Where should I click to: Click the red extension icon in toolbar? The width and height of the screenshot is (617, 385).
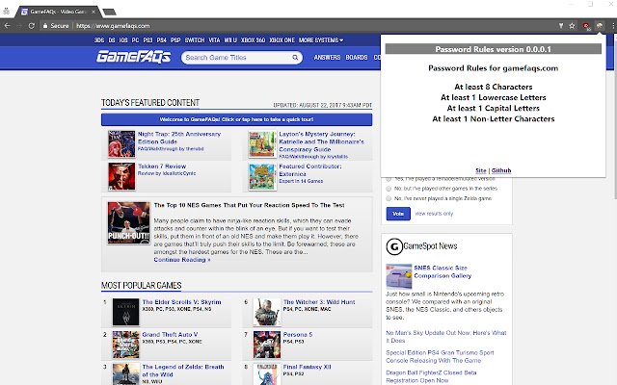point(586,26)
